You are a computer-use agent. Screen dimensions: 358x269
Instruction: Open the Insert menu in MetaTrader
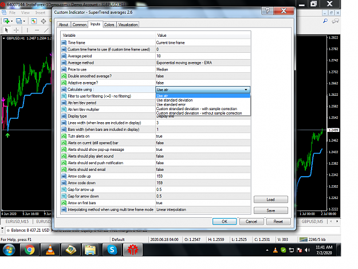(x=41, y=13)
